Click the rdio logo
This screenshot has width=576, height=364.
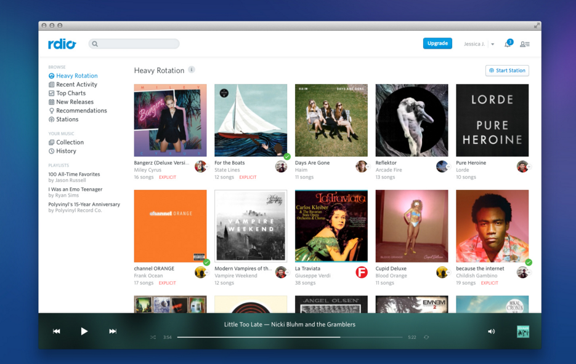[x=62, y=44]
